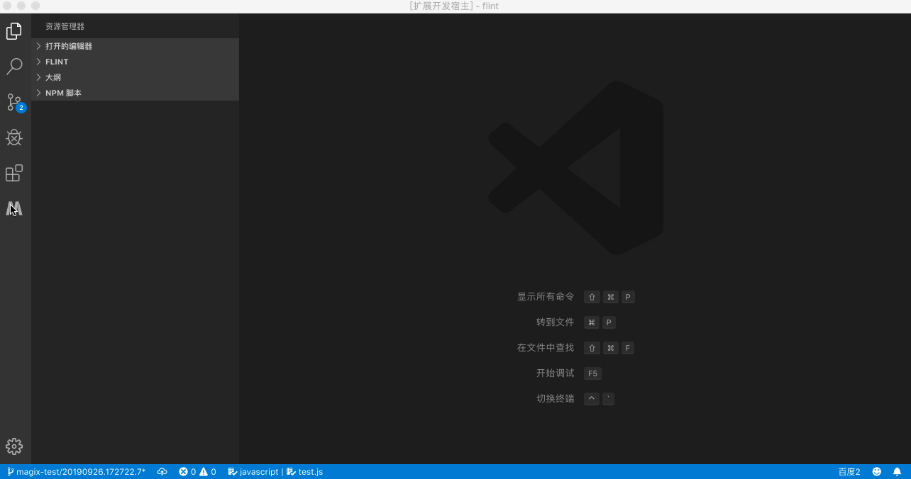
Task: Open the Explorer view icon
Action: (14, 31)
